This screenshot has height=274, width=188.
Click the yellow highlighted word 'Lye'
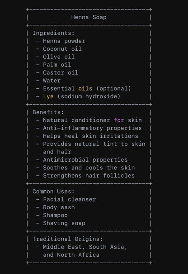(x=48, y=96)
